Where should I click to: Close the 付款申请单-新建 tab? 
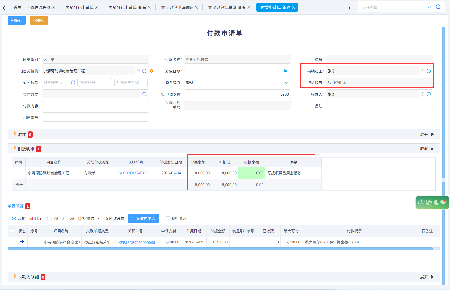[x=293, y=7]
